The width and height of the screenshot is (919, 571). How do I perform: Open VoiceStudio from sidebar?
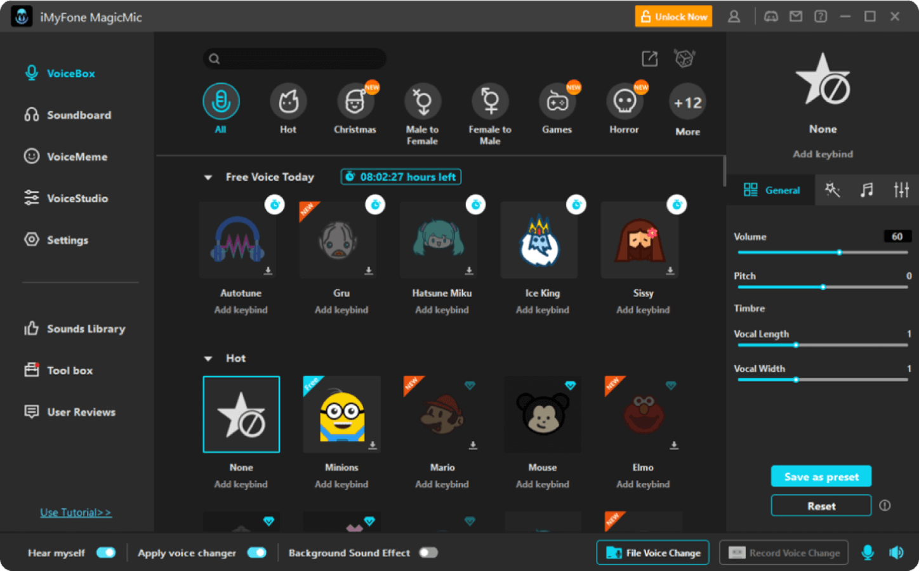pyautogui.click(x=66, y=198)
